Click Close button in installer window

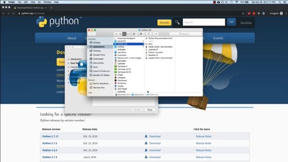150,110
